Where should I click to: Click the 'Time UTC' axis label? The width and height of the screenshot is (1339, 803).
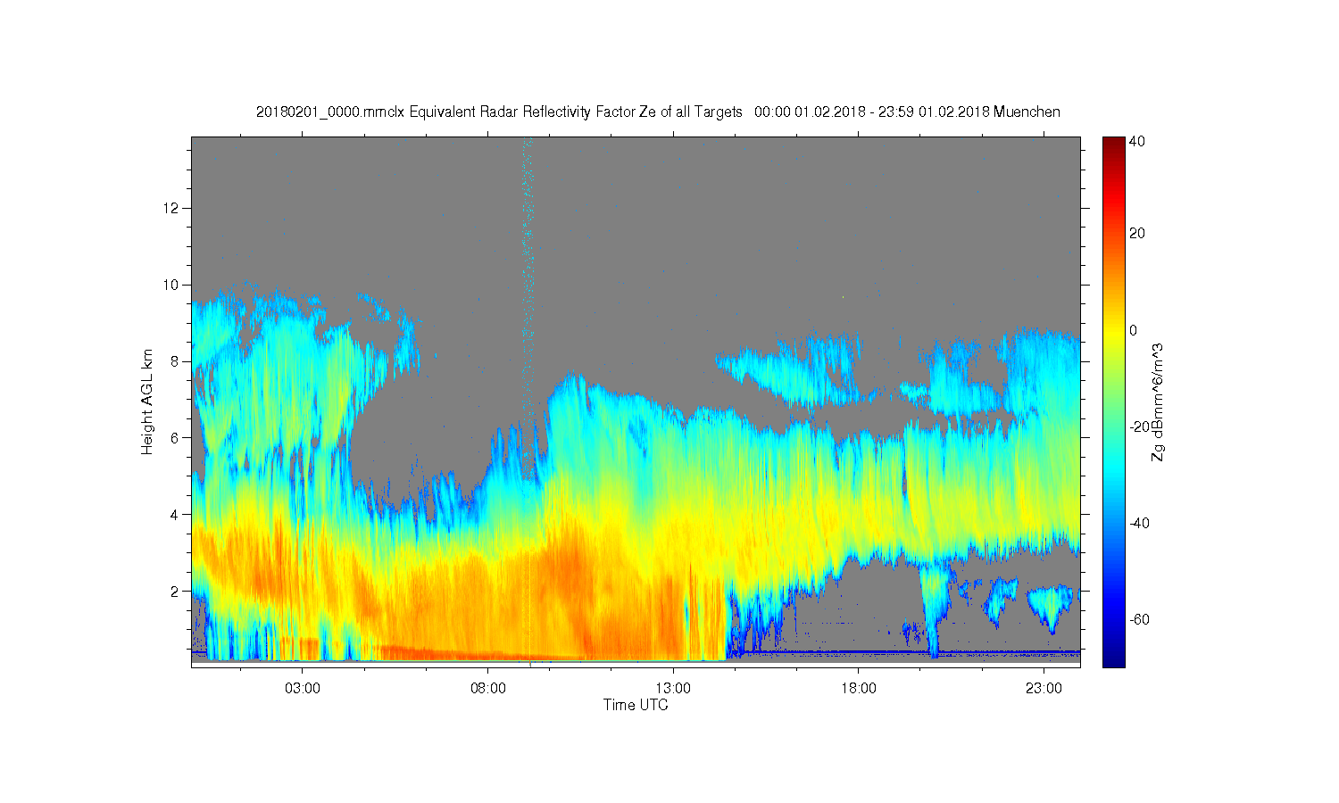(x=636, y=705)
